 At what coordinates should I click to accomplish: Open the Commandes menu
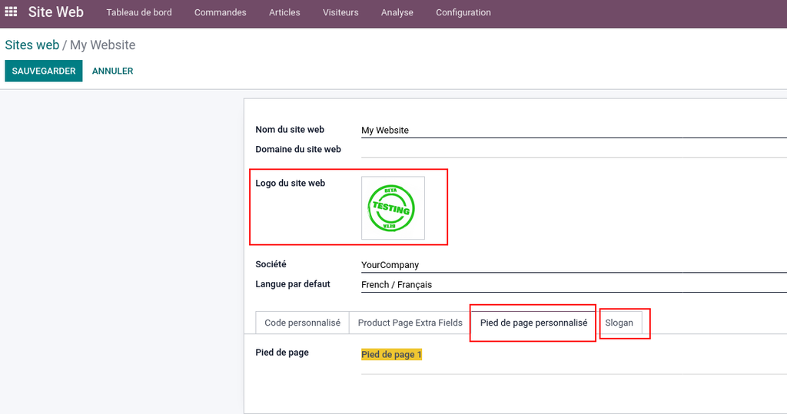(221, 12)
